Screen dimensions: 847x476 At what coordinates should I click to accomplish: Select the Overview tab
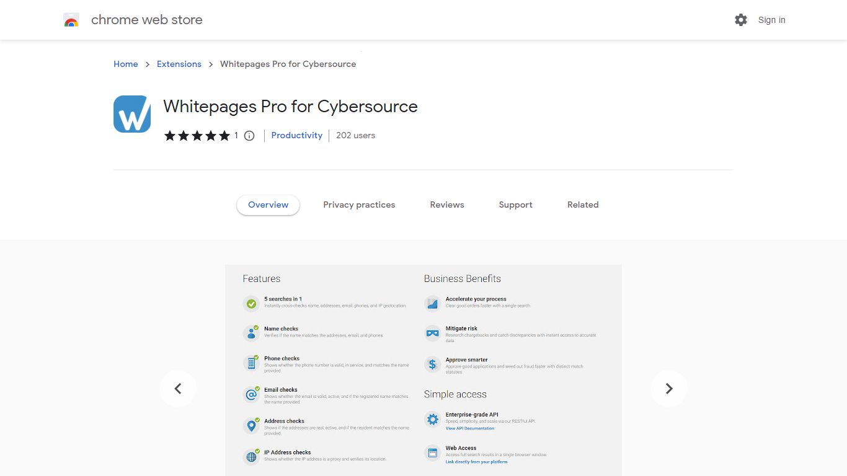click(x=268, y=205)
